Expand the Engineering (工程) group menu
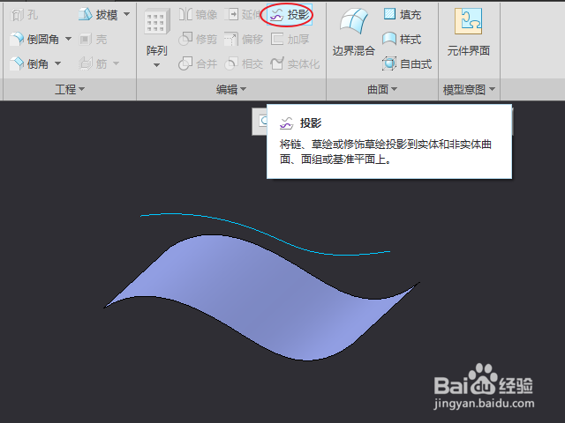The width and height of the screenshot is (565, 423). point(70,89)
